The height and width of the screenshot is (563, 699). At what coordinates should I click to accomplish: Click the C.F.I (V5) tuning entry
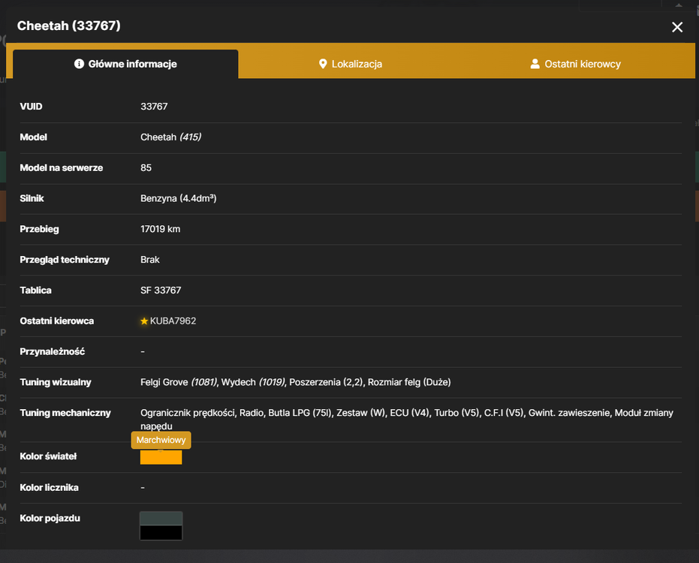(x=503, y=413)
